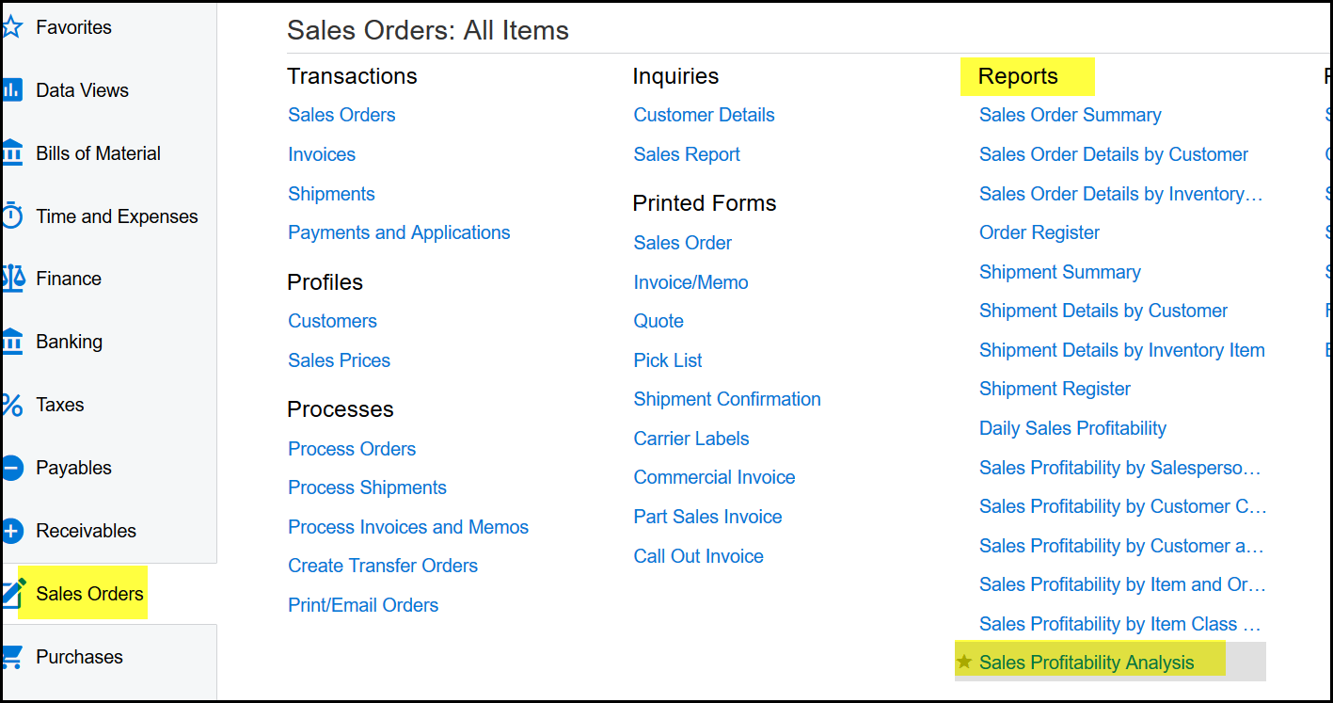The image size is (1333, 703).
Task: Open Payables minus-circle icon
Action: pyautogui.click(x=11, y=468)
